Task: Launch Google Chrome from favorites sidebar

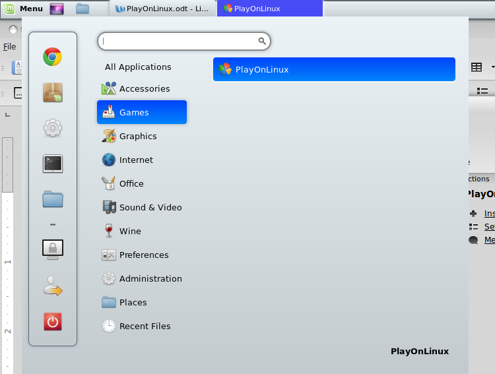Action: pos(52,57)
